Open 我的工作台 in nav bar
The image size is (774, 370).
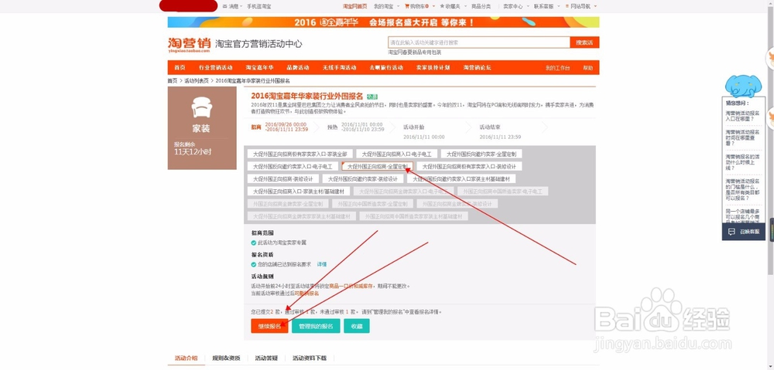click(557, 67)
